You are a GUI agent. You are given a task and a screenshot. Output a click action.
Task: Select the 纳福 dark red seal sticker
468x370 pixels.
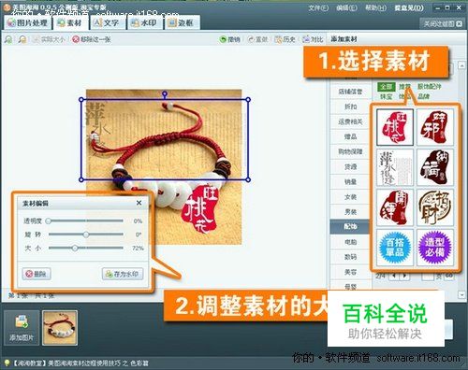point(435,167)
